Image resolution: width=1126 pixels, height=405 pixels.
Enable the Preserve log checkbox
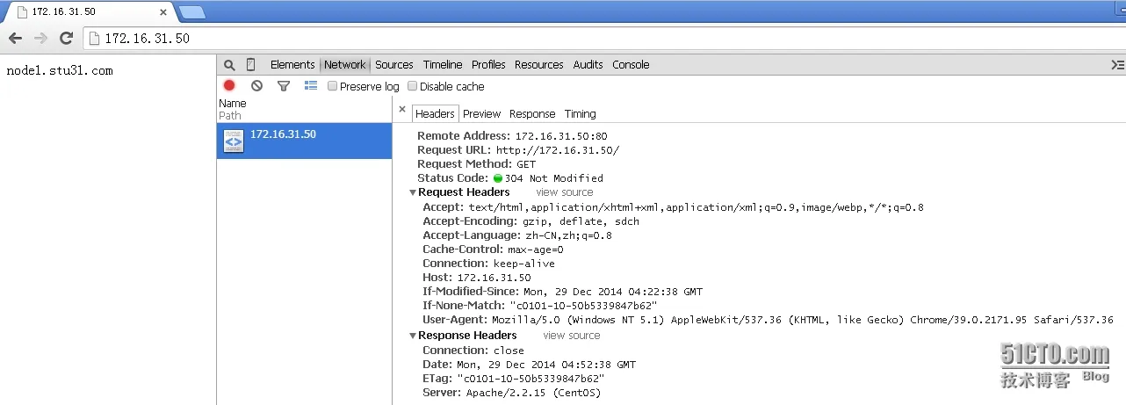[x=333, y=87]
